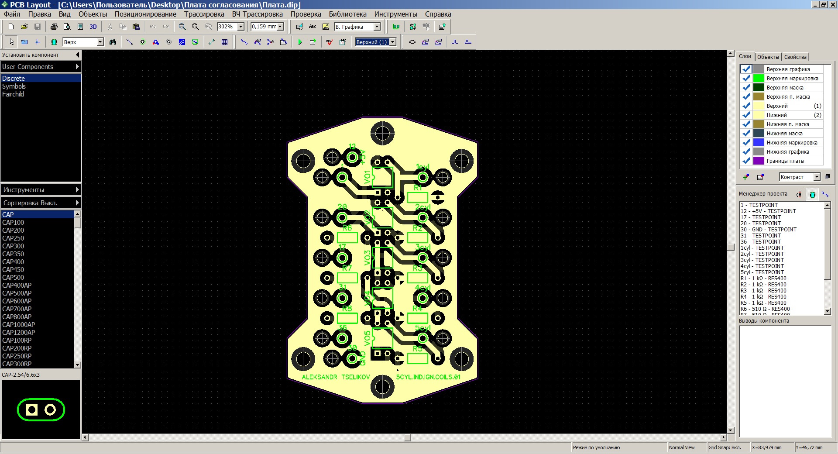Toggle visibility of Верхняя графика layer

pyautogui.click(x=746, y=69)
